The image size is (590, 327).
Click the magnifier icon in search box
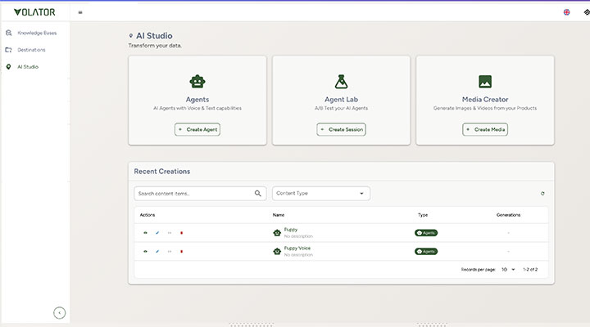(258, 194)
